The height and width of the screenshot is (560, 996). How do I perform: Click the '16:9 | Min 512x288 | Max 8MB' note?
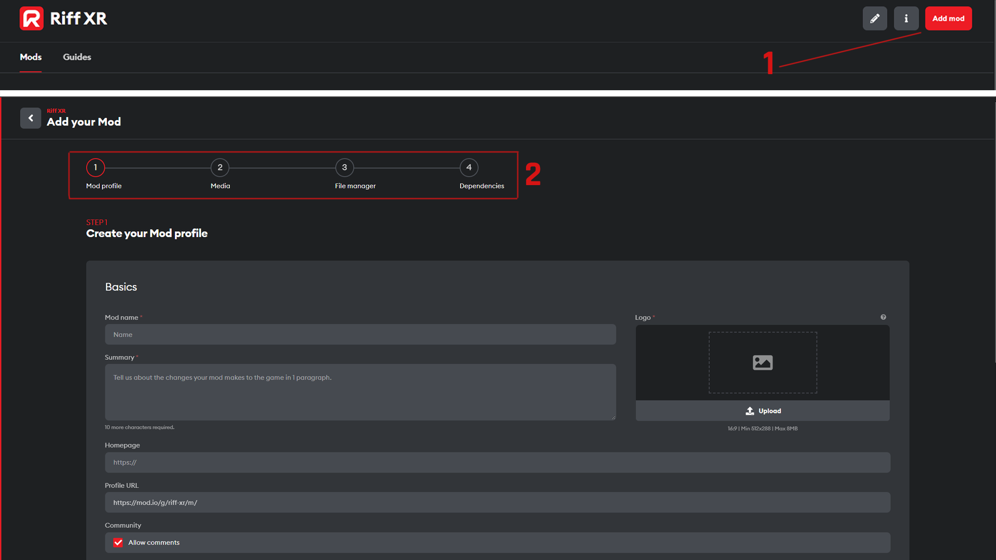point(763,428)
